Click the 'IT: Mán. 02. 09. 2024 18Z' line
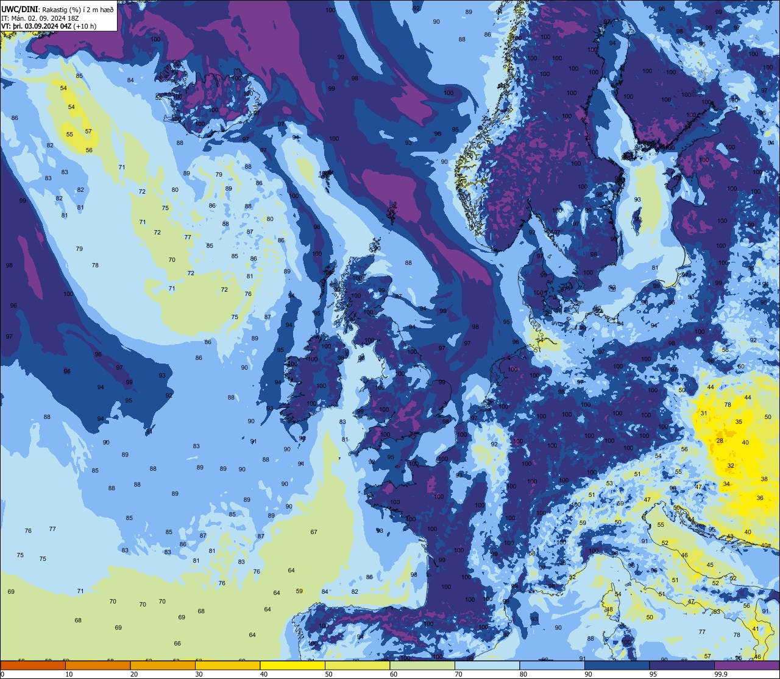Screen dimensions: 780x679 (x=41, y=18)
